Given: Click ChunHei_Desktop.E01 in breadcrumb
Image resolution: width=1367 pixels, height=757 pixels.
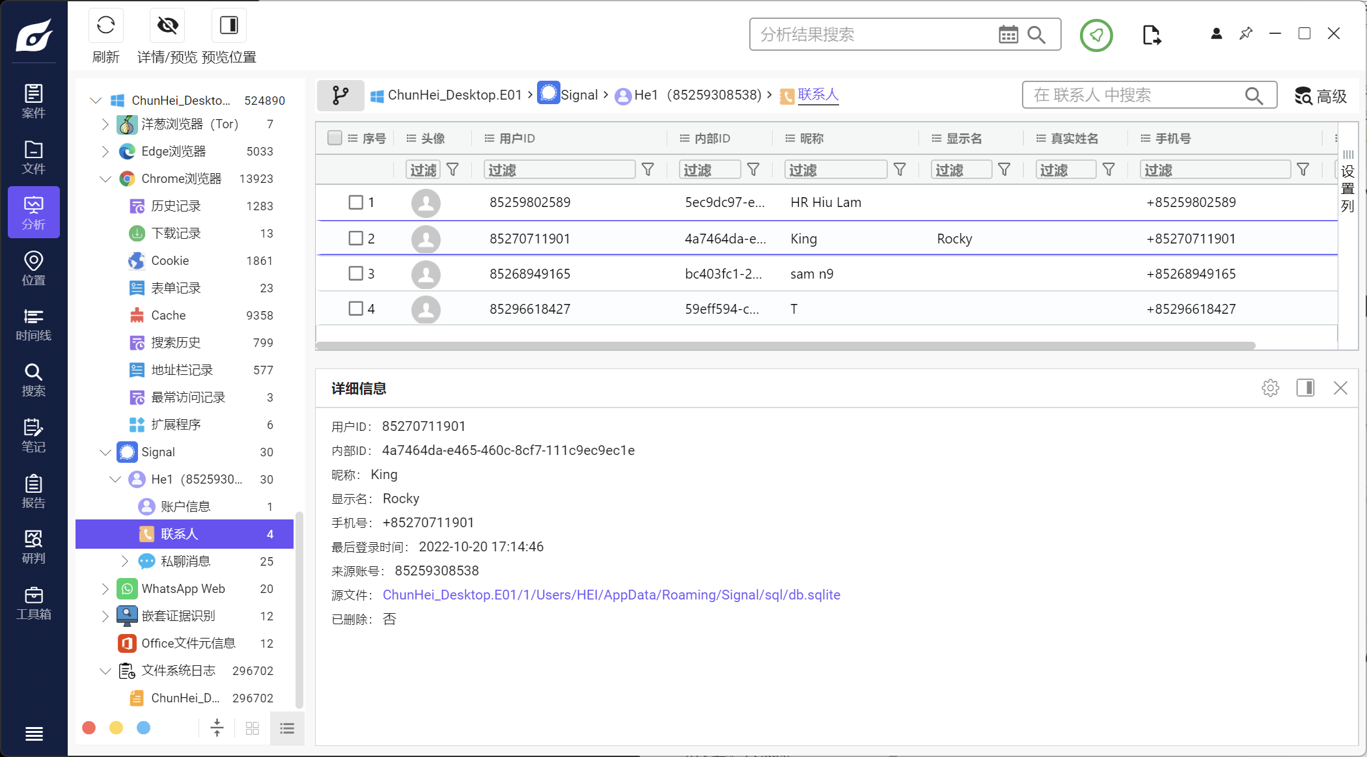Looking at the screenshot, I should [x=455, y=95].
